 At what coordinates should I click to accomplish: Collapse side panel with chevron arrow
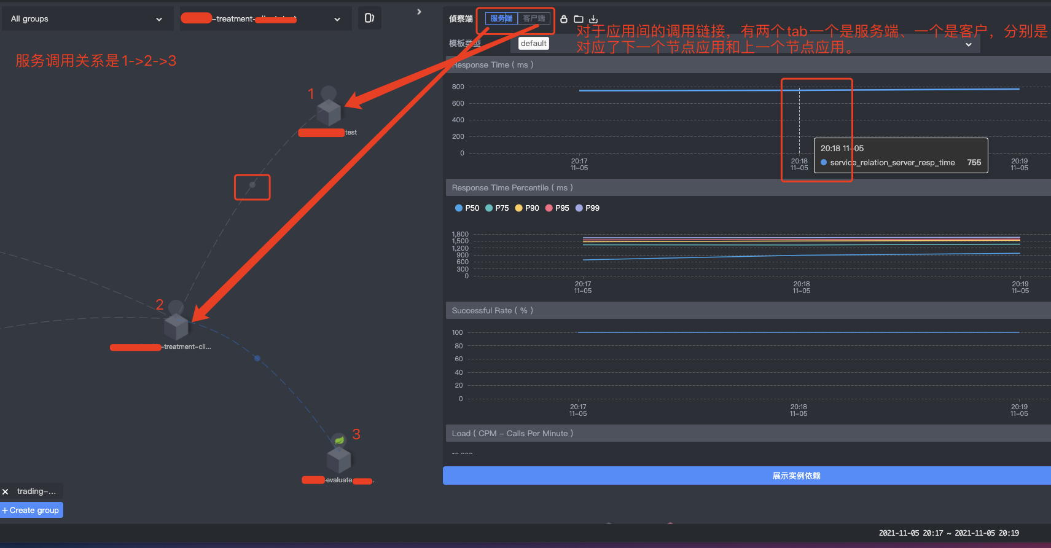(419, 12)
